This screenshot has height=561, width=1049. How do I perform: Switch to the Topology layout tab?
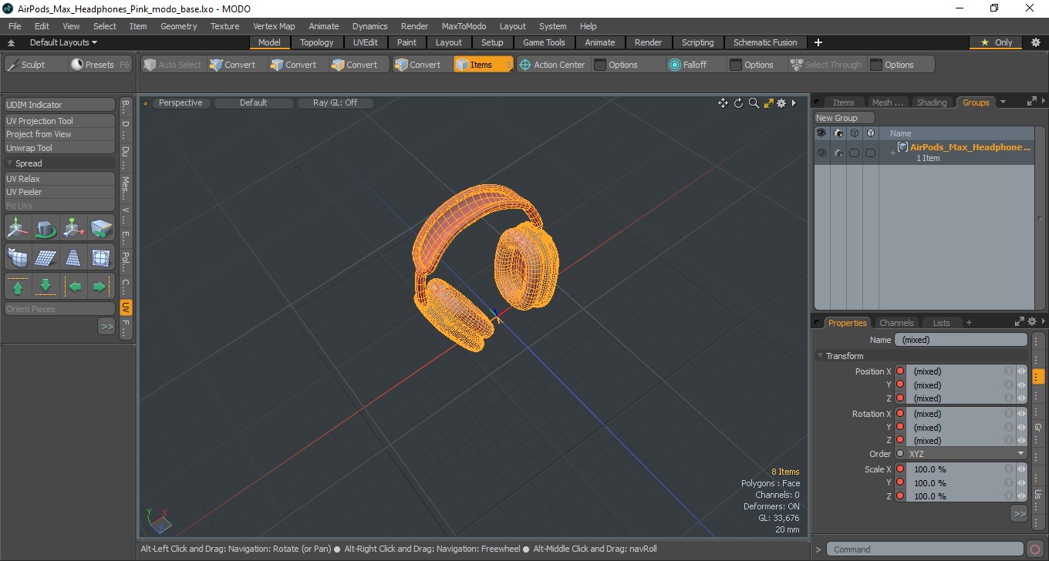click(317, 42)
